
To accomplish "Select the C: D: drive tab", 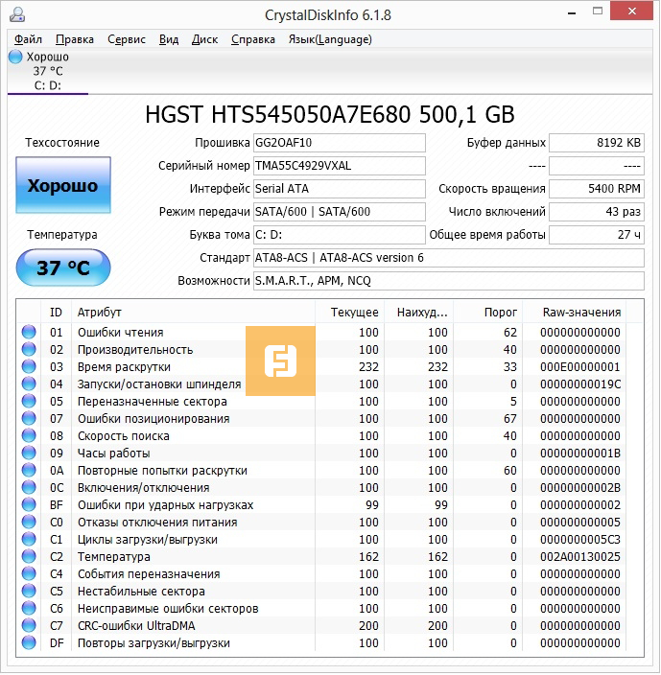I will [48, 71].
